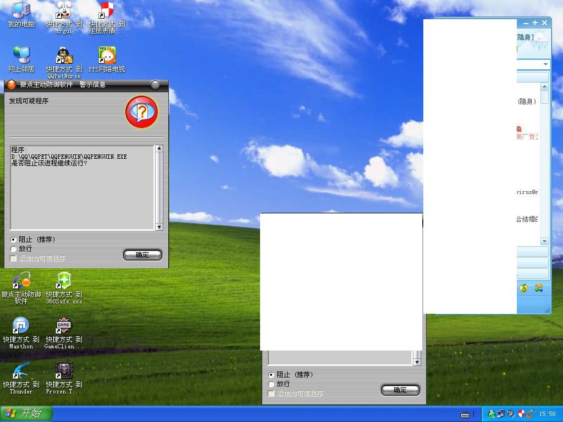Image resolution: width=563 pixels, height=422 pixels.
Task: Open the network connection tray icon
Action: tap(500, 414)
